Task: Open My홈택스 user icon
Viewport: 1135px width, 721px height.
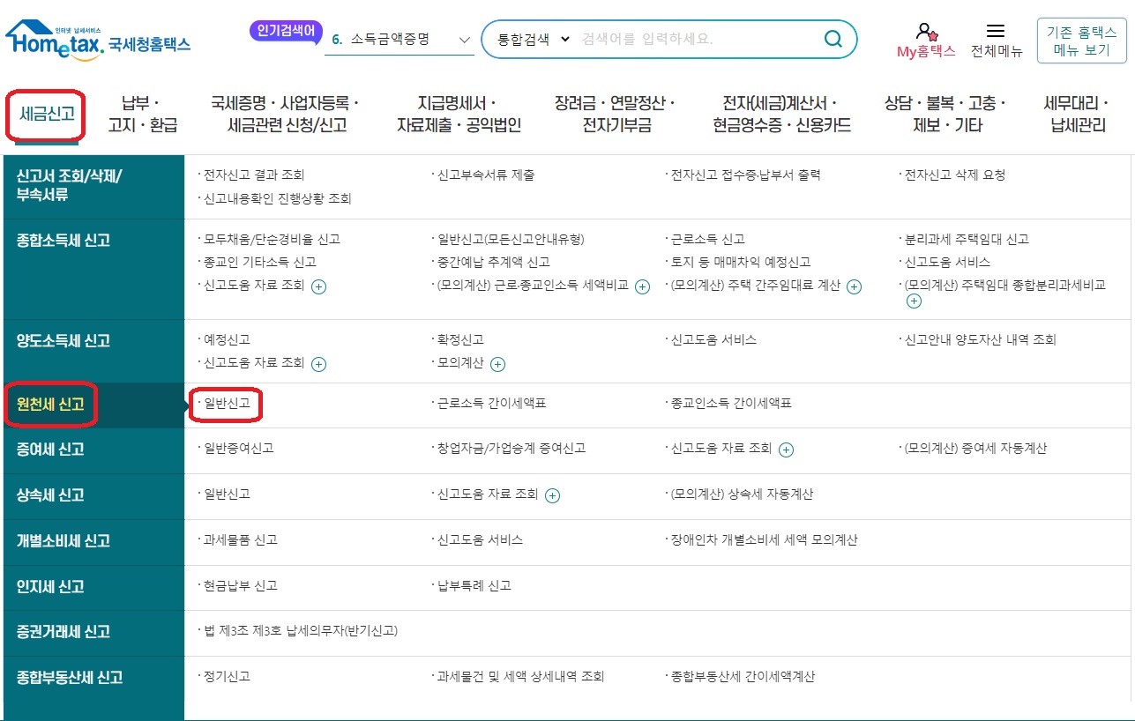Action: click(x=926, y=33)
